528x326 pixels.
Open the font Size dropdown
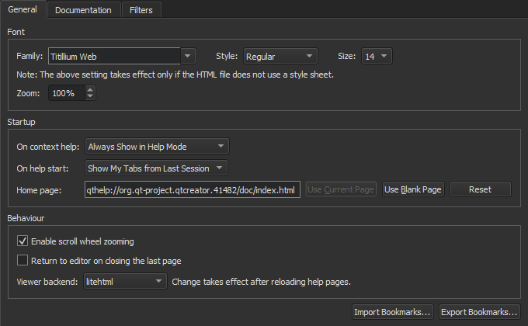pos(377,57)
